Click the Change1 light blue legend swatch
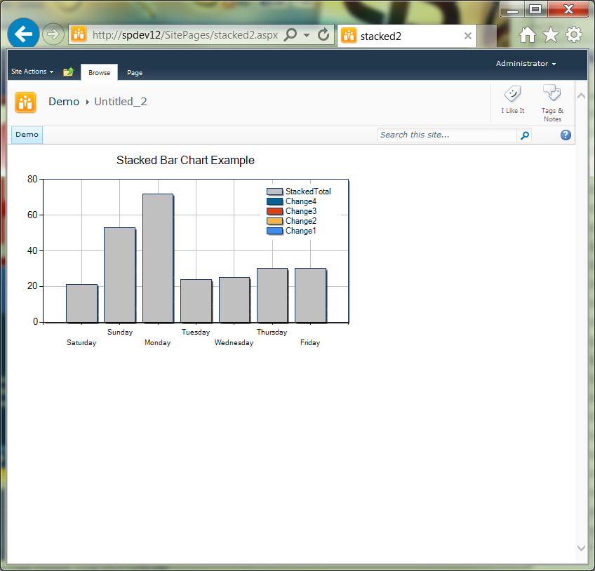Viewport: 595px width, 571px height. click(x=274, y=231)
